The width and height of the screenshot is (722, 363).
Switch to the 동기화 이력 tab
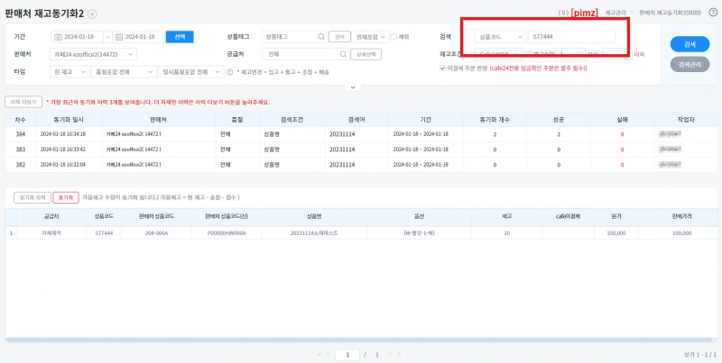pyautogui.click(x=32, y=197)
